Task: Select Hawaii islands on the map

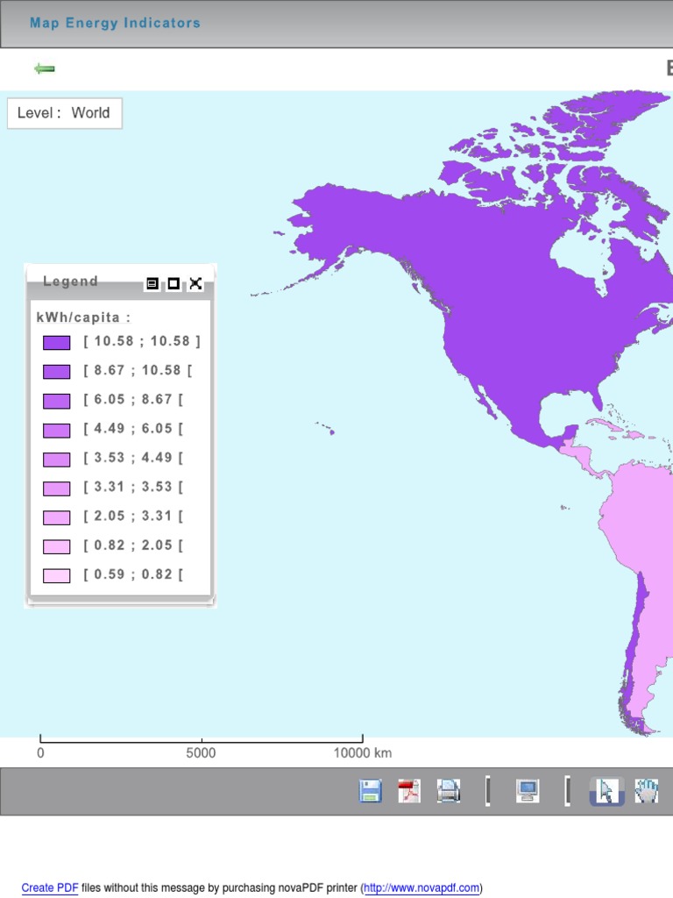Action: [326, 427]
